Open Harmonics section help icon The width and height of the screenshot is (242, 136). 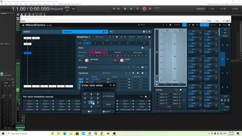tap(143, 73)
